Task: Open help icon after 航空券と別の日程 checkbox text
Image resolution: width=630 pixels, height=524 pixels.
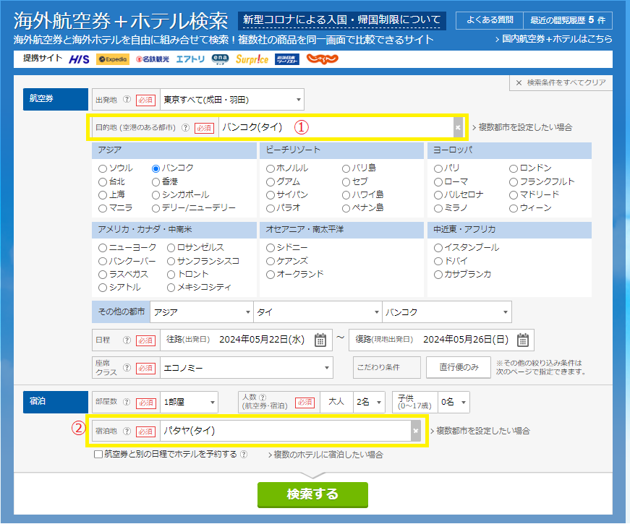Action: [x=244, y=454]
